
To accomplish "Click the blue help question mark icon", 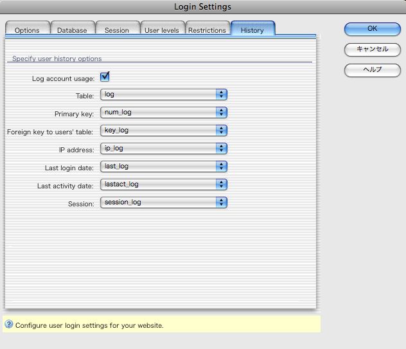I will point(8,325).
